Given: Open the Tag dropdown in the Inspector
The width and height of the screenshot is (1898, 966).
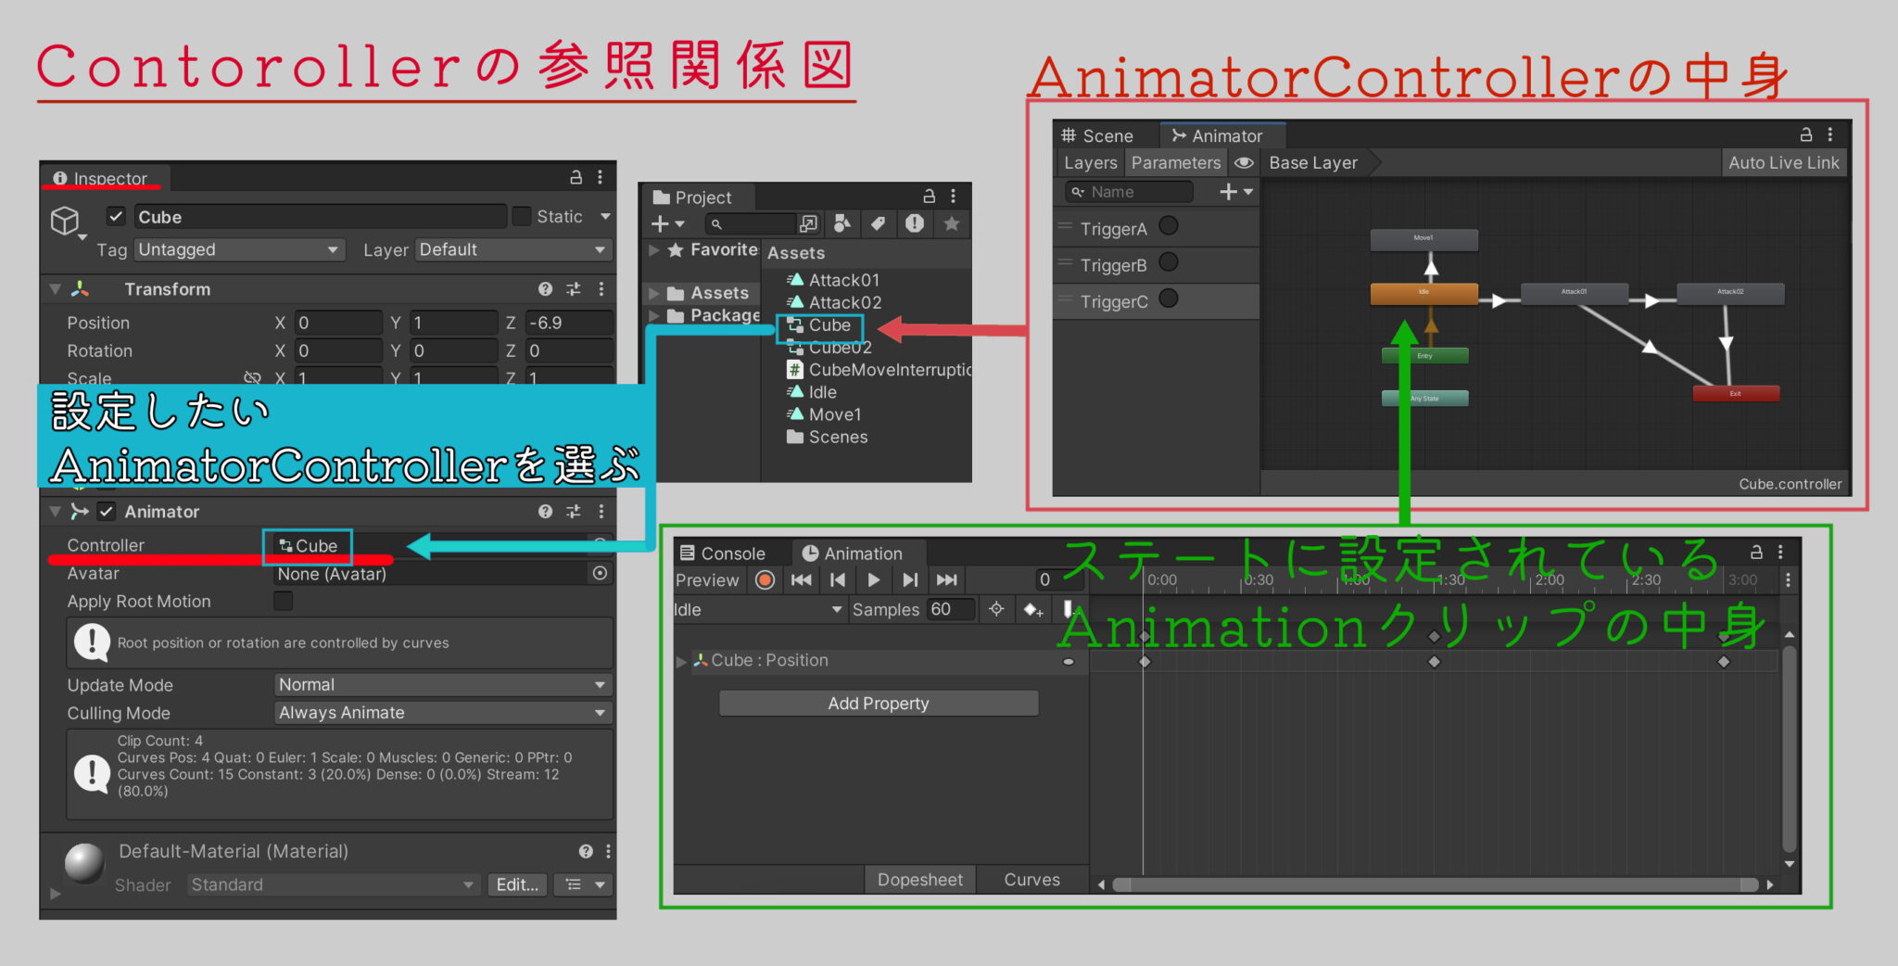Looking at the screenshot, I should coord(239,249).
